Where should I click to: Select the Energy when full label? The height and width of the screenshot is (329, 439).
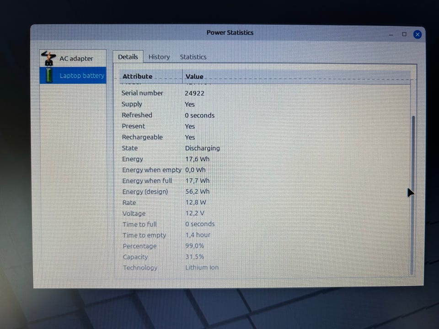pos(147,181)
